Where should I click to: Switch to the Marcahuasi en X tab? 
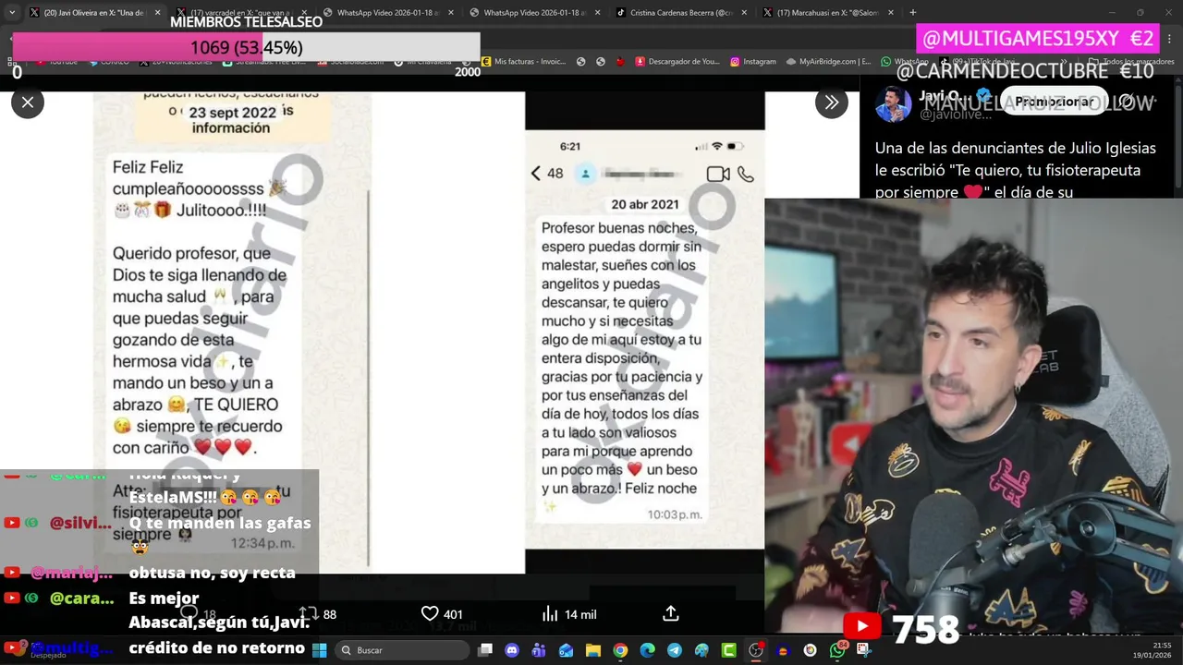tap(827, 12)
